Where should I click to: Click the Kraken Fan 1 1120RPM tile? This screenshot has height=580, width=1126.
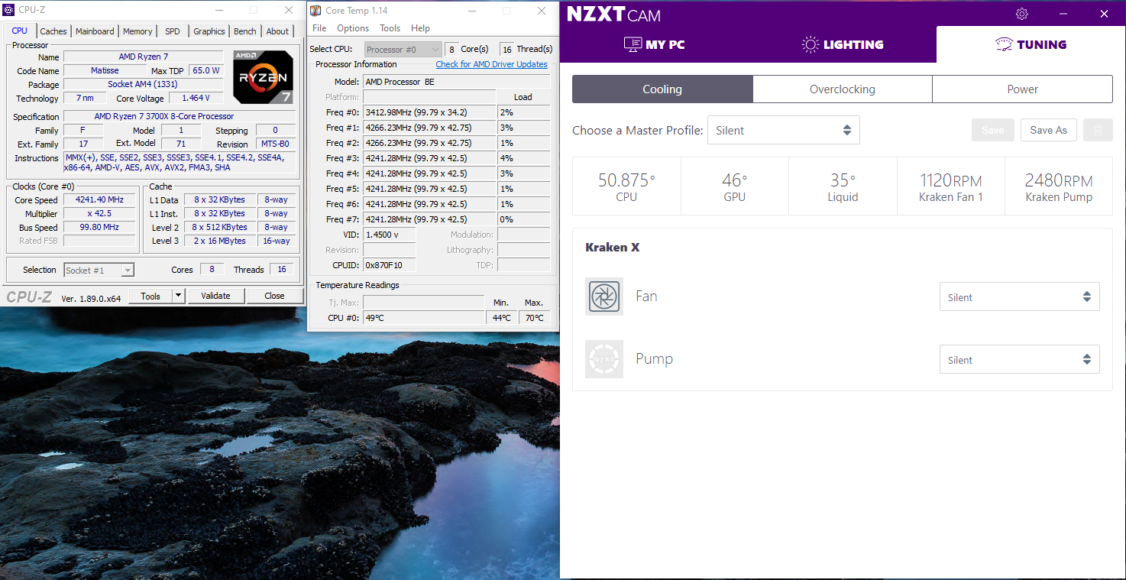[951, 186]
